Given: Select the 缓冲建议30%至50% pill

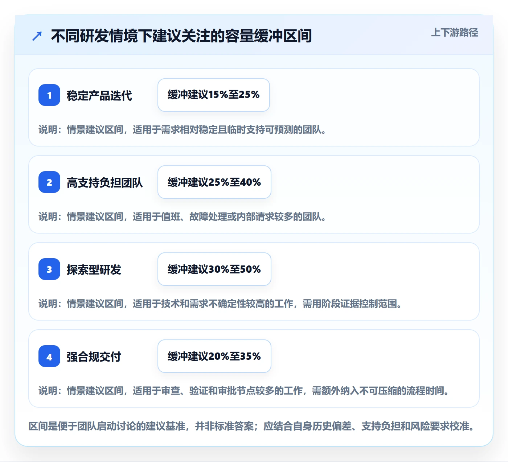Looking at the screenshot, I should pyautogui.click(x=214, y=269).
